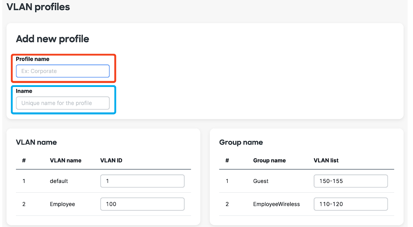Click the Group name panel heading

click(241, 142)
